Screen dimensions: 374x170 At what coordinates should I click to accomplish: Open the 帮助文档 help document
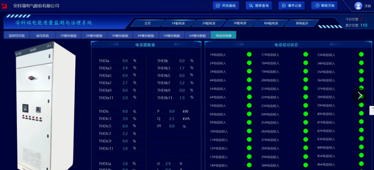click(324, 5)
